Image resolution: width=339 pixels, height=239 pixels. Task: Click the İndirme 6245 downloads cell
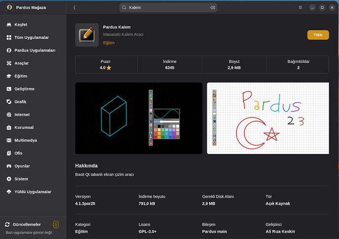170,64
